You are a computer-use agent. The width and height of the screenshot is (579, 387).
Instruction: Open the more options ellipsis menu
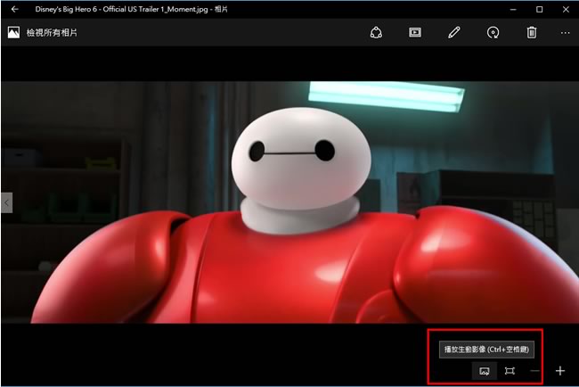coord(565,33)
